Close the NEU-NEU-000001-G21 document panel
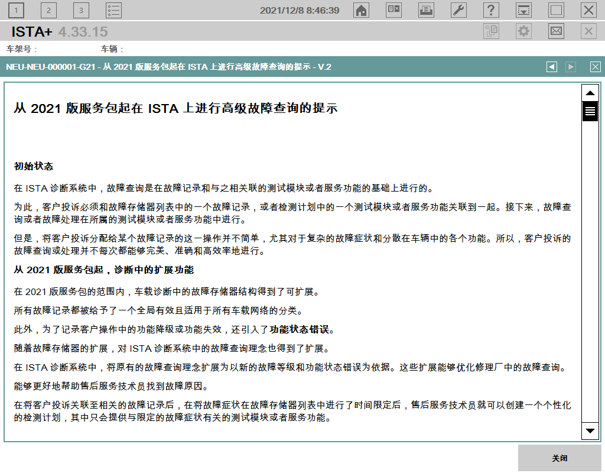 (x=596, y=67)
